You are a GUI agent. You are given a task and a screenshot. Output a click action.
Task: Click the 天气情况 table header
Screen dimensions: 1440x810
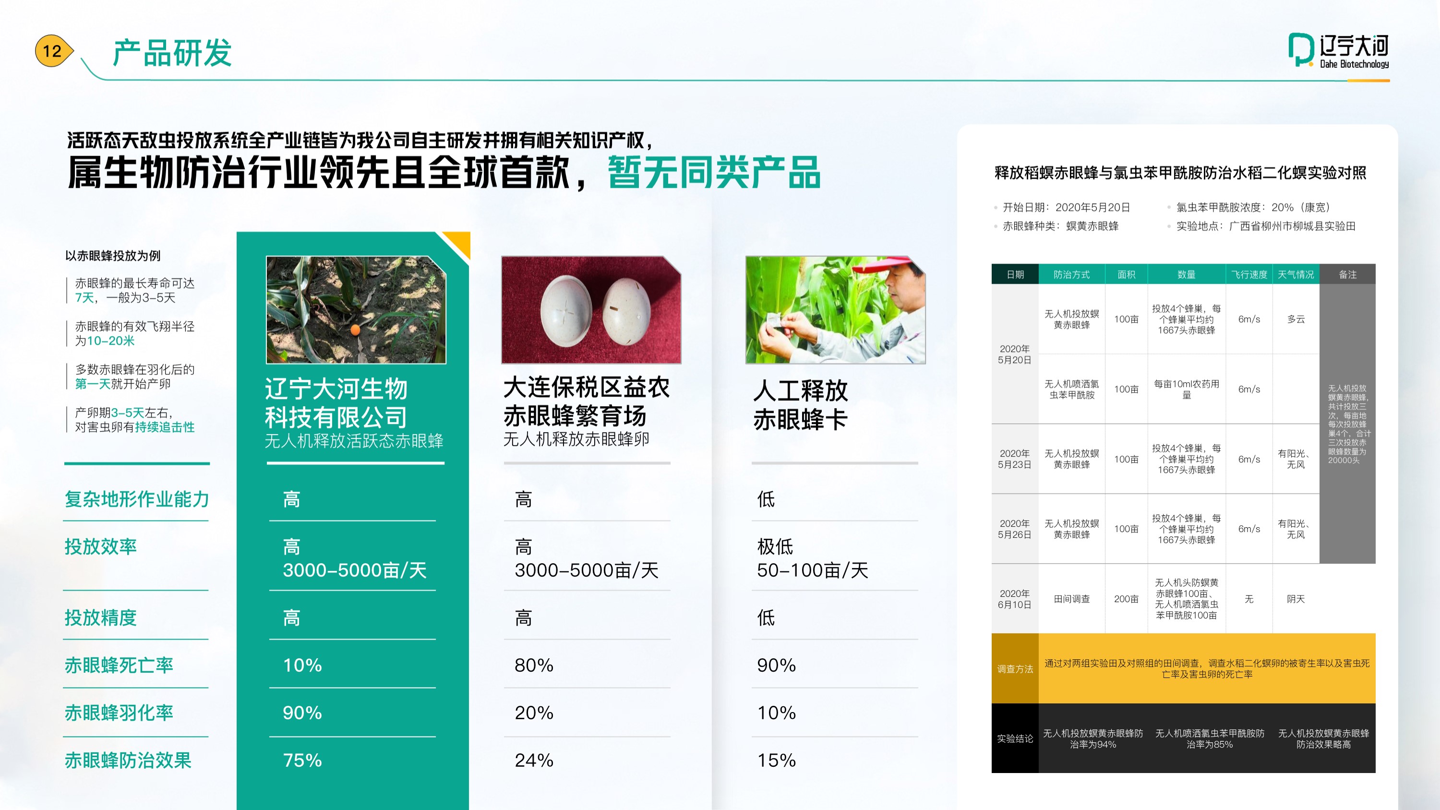pyautogui.click(x=1296, y=275)
